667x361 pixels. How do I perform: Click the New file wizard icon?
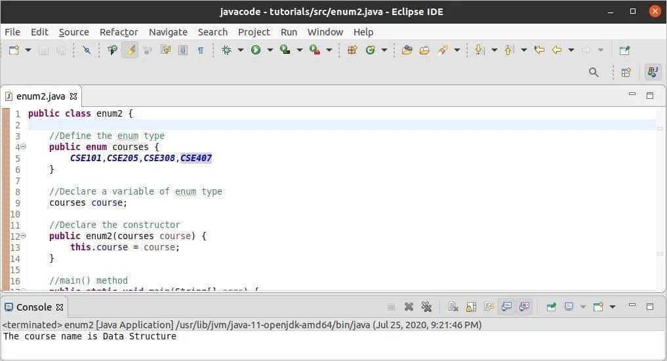point(14,50)
